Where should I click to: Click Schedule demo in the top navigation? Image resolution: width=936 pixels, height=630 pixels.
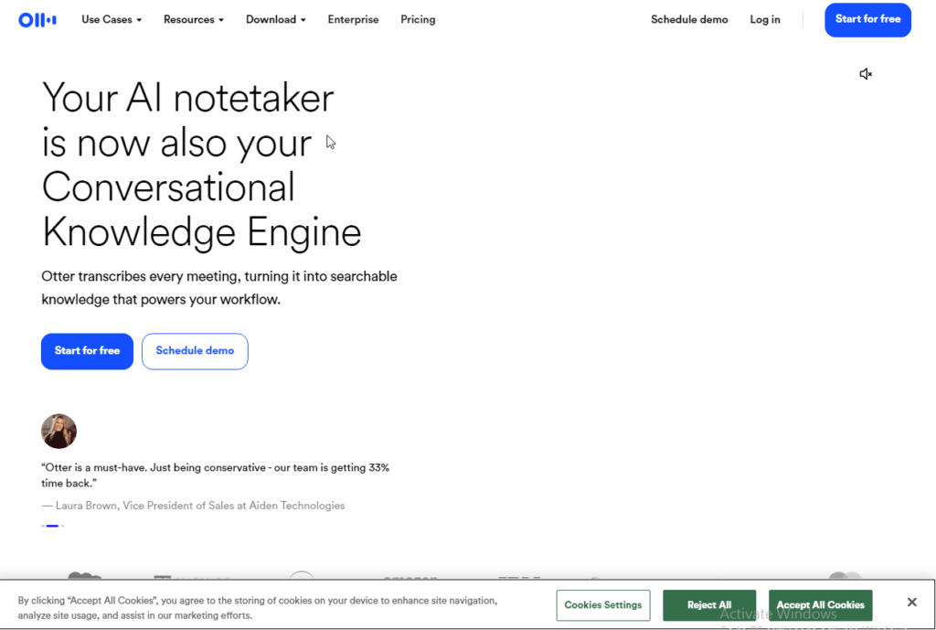click(689, 20)
